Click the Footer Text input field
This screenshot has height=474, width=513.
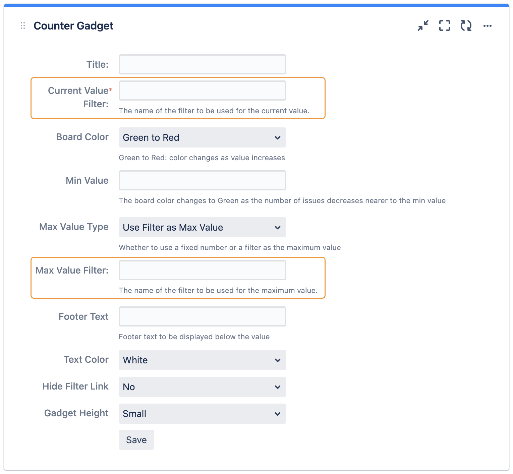coord(203,316)
